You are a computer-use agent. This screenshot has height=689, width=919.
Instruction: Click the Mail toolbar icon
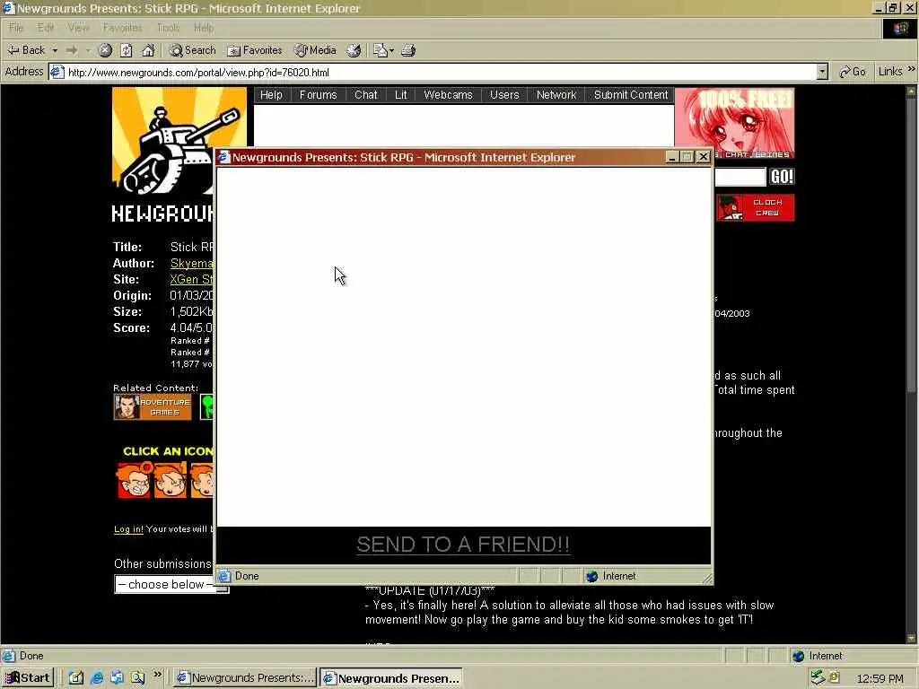coord(380,50)
